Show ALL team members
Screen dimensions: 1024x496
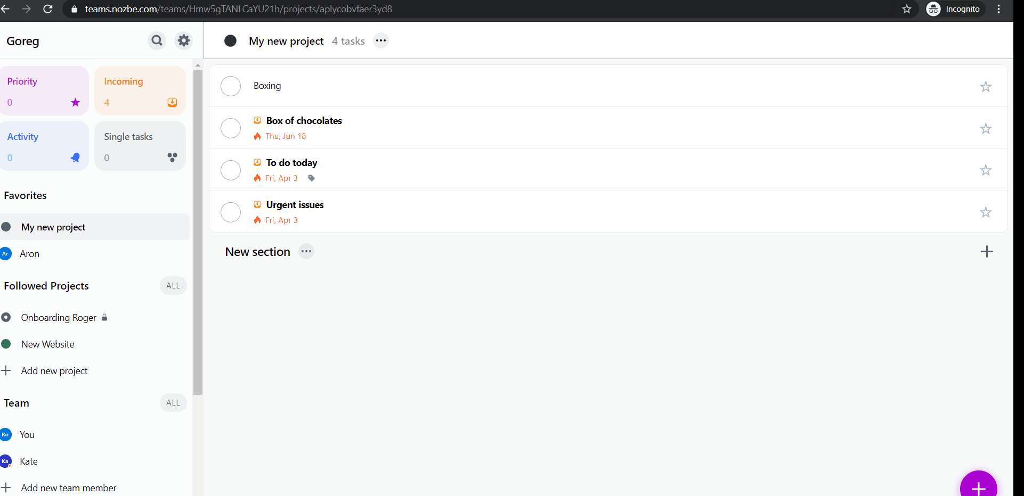pyautogui.click(x=173, y=402)
